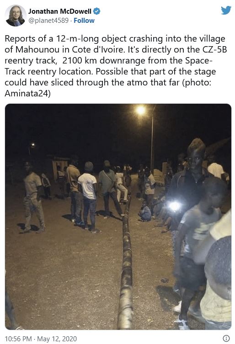Open the Jonathan McDowell display name
The width and height of the screenshot is (235, 344).
(60, 11)
